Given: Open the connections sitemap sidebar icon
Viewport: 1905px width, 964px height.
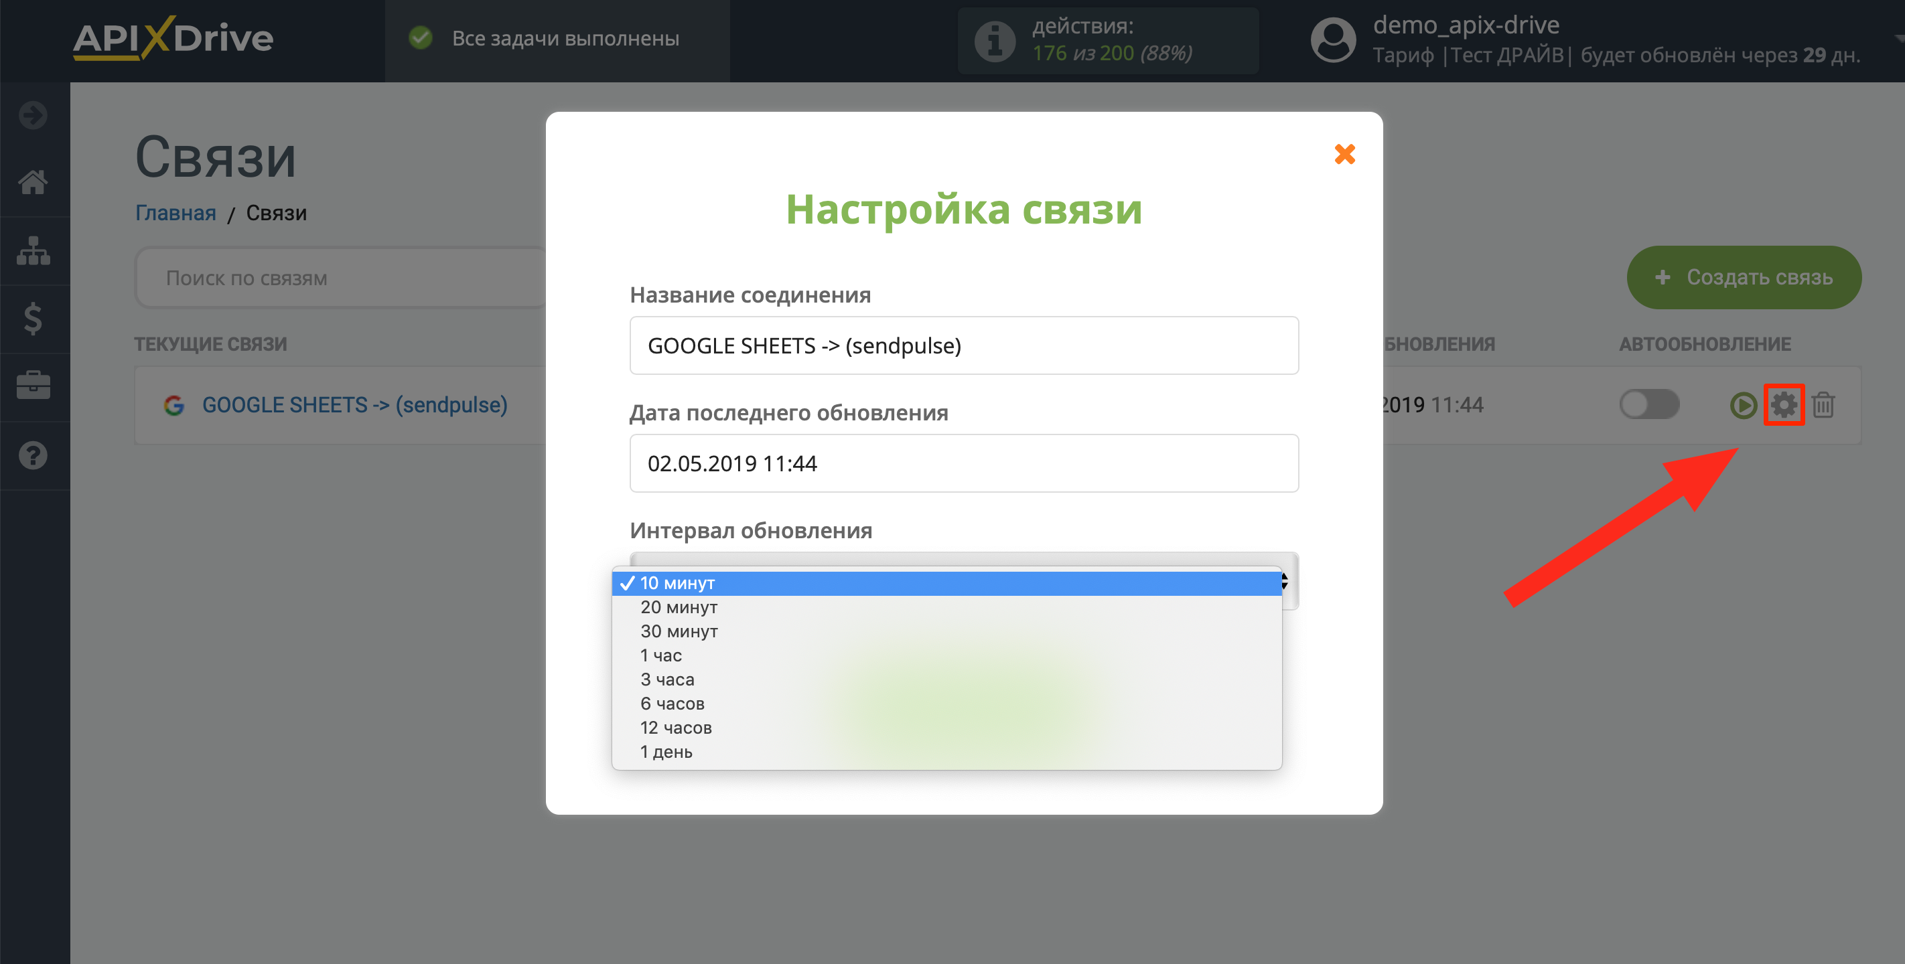Looking at the screenshot, I should click(33, 250).
